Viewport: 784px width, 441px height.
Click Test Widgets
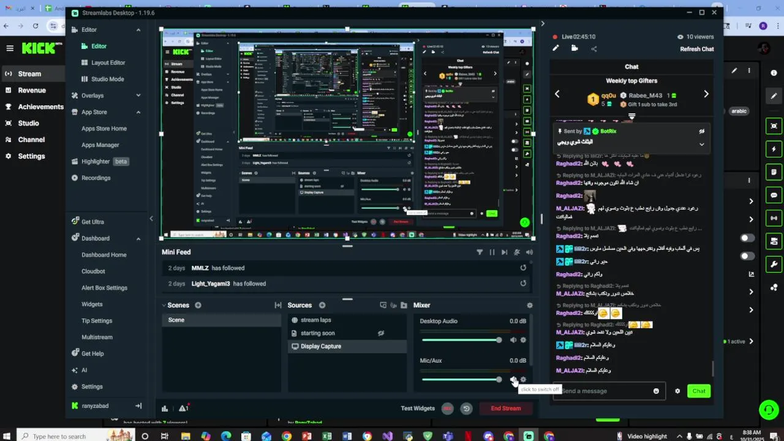pos(418,409)
